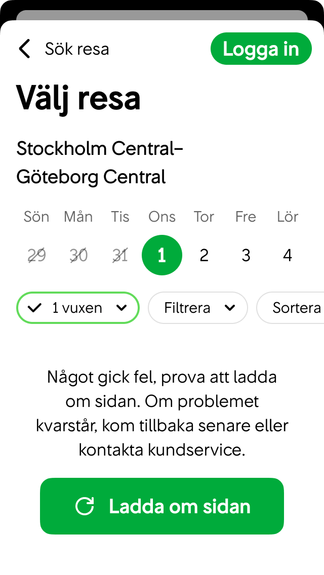Screen dimensions: 324x575
Task: Click the crossed-out date 29
Action: tap(36, 255)
